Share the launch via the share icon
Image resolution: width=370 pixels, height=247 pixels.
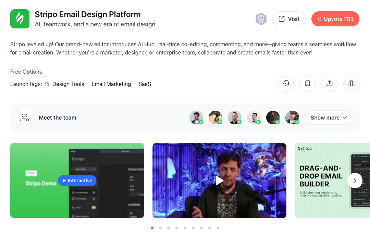click(329, 84)
